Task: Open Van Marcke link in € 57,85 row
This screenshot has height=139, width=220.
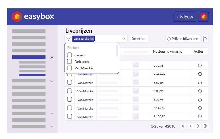Action: tap(85, 83)
